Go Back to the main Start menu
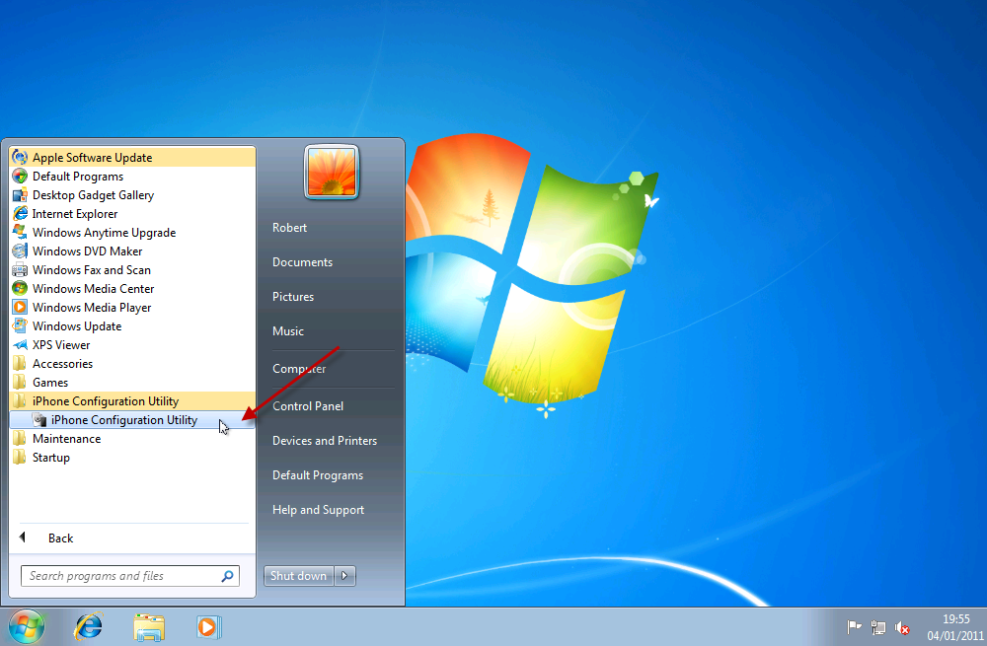Viewport: 987px width, 646px height. pyautogui.click(x=59, y=538)
